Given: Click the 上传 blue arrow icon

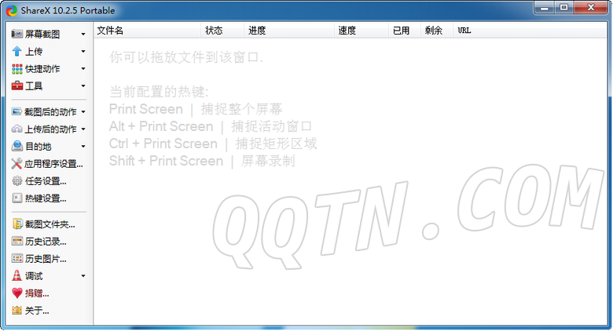Looking at the screenshot, I should [x=17, y=51].
